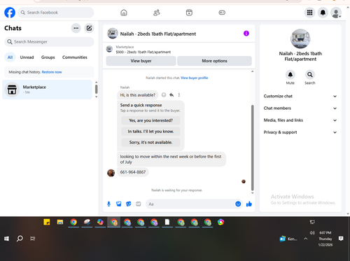Image resolution: width=350 pixels, height=261 pixels.
Task: Click Restore now link
Action: click(x=52, y=72)
